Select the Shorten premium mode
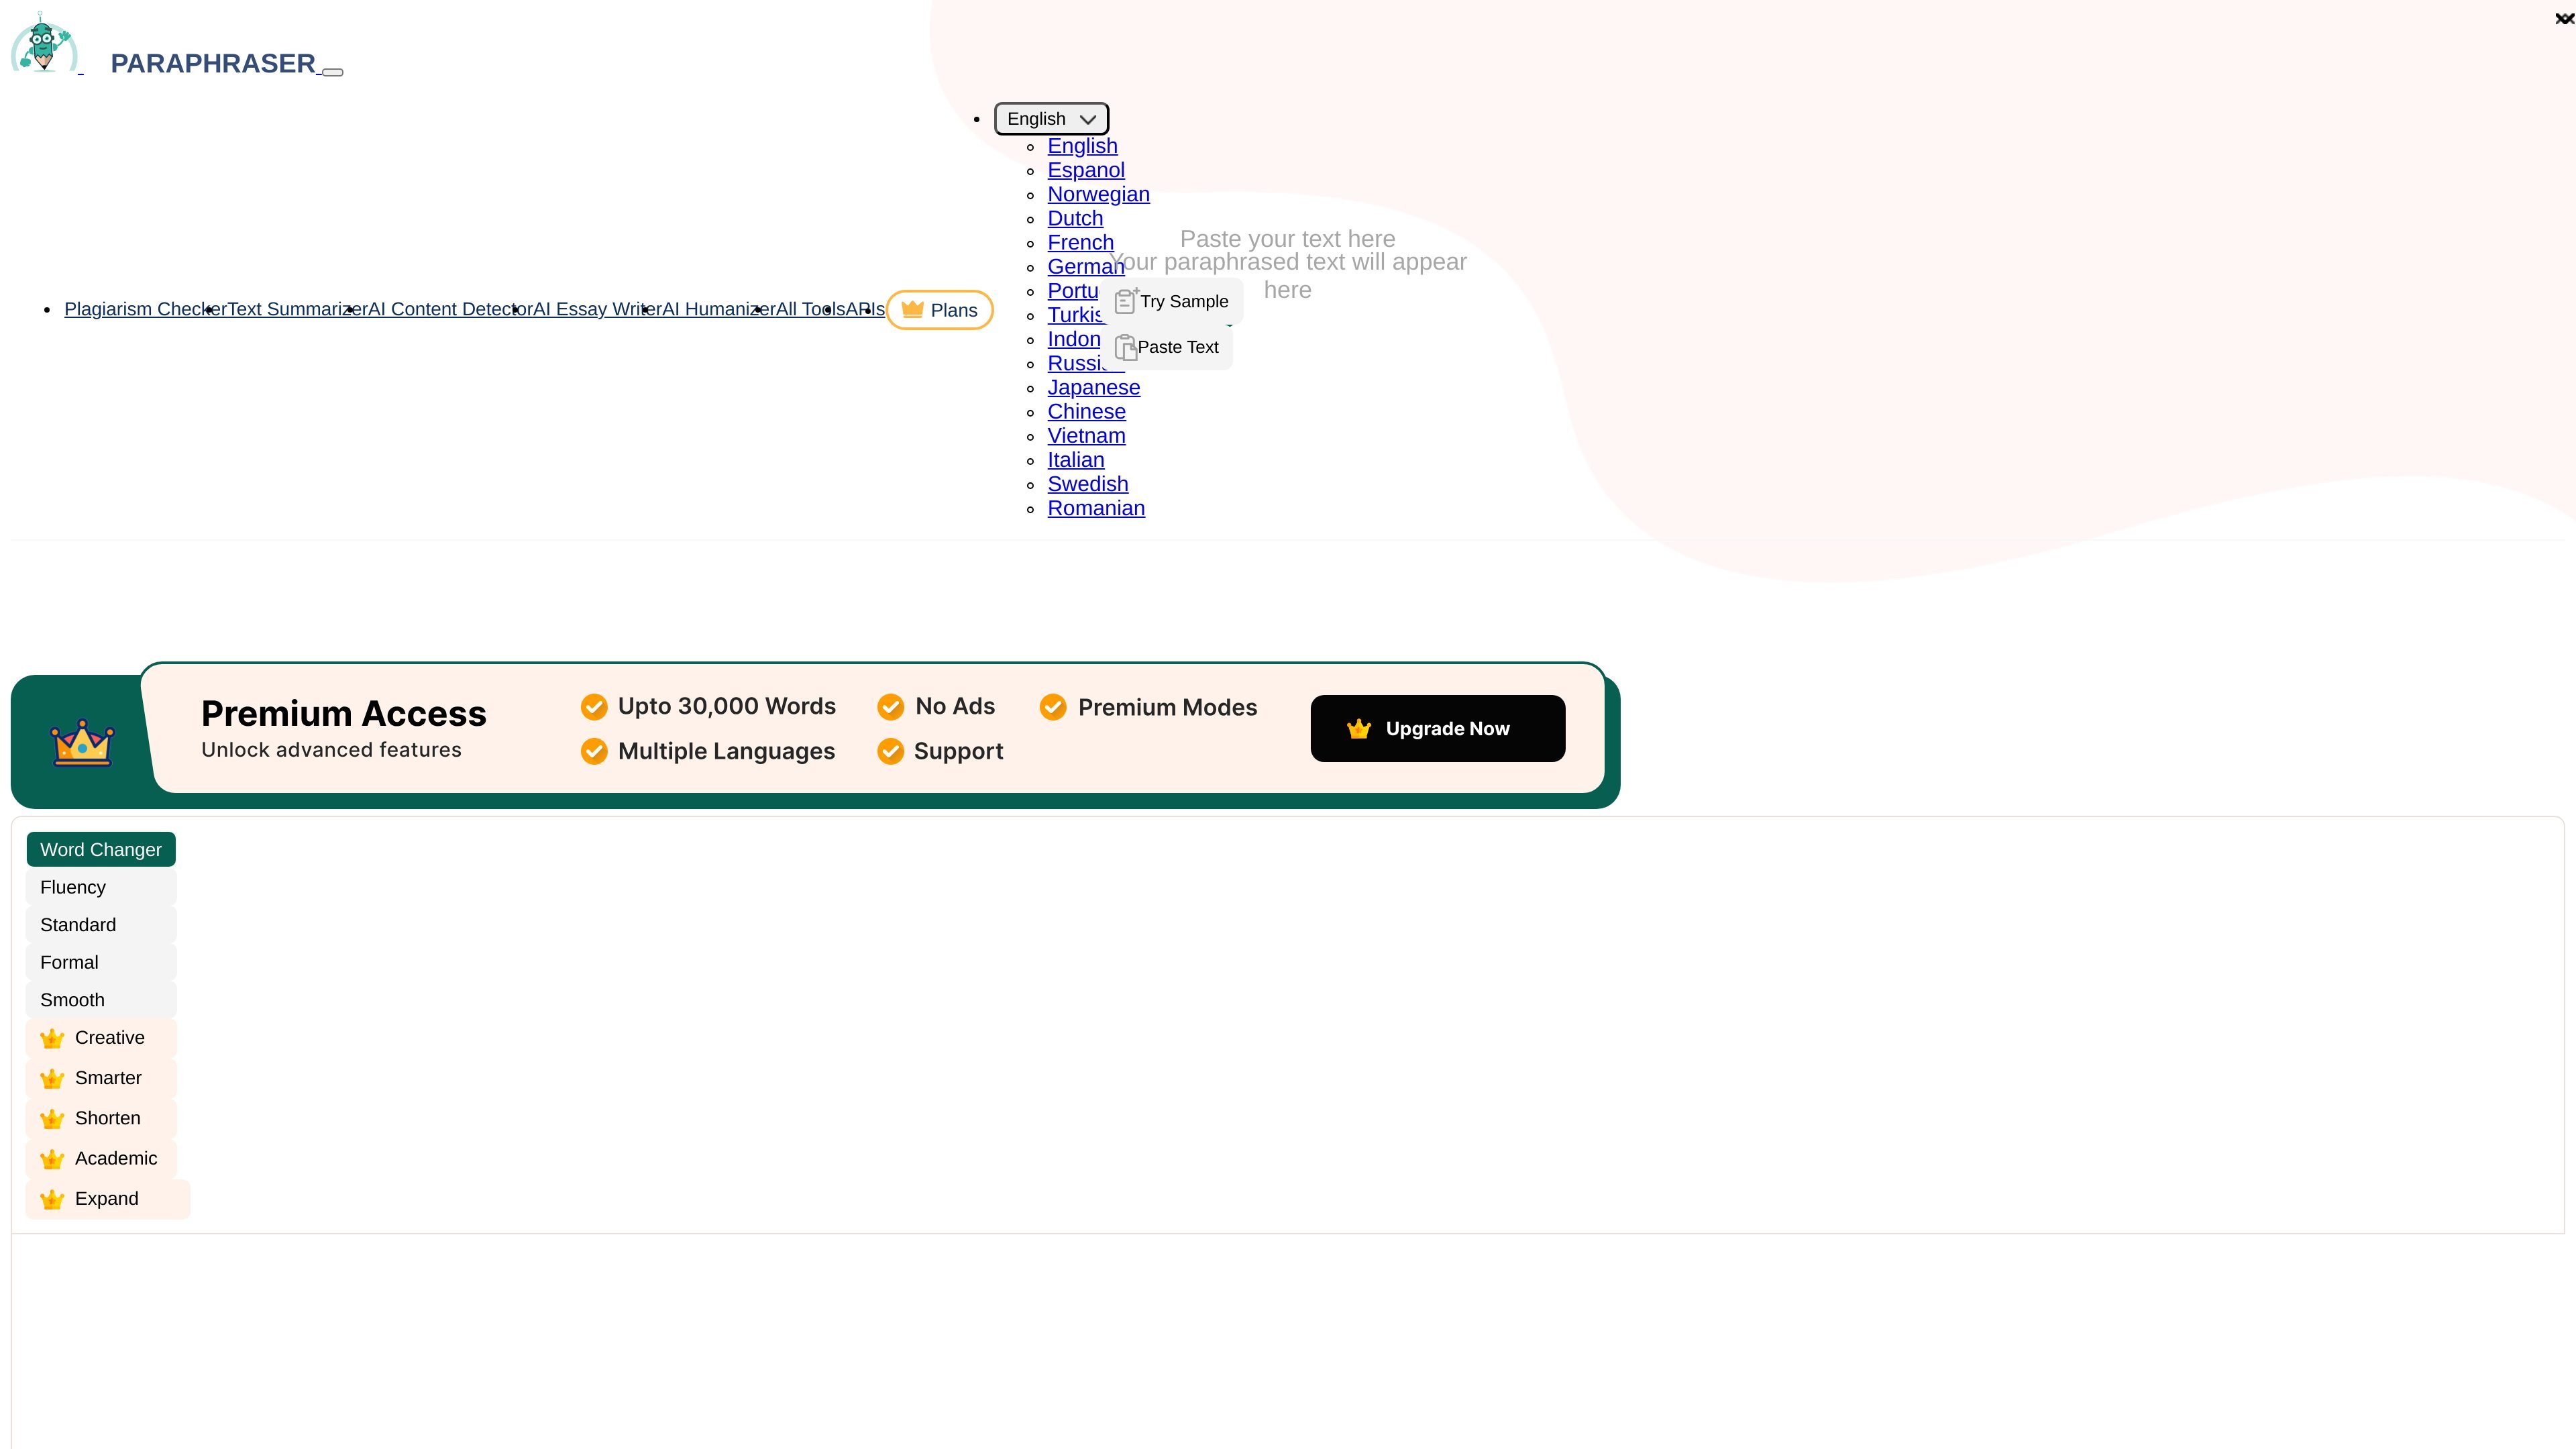Viewport: 2576px width, 1449px height. point(101,1118)
